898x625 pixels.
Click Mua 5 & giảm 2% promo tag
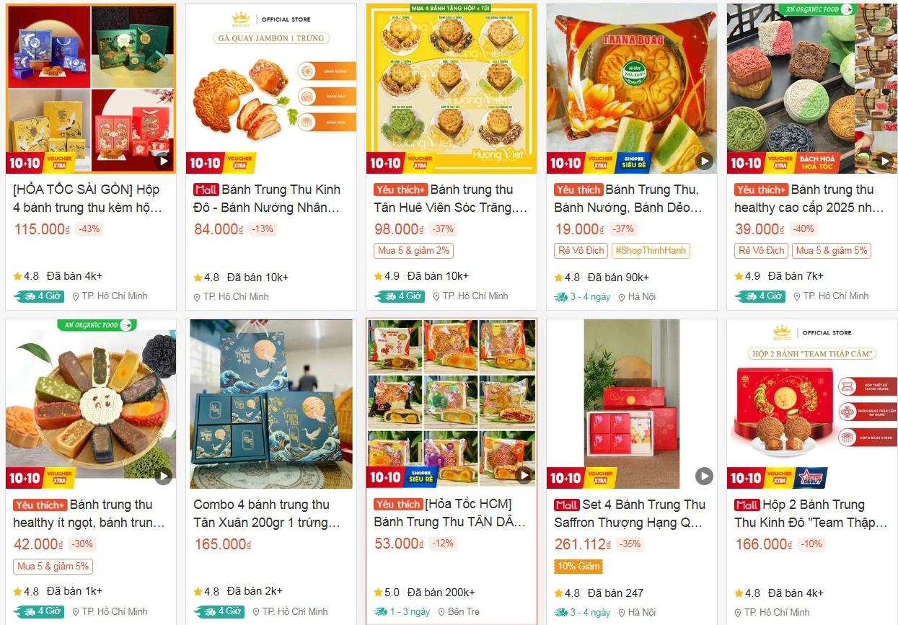coord(413,251)
